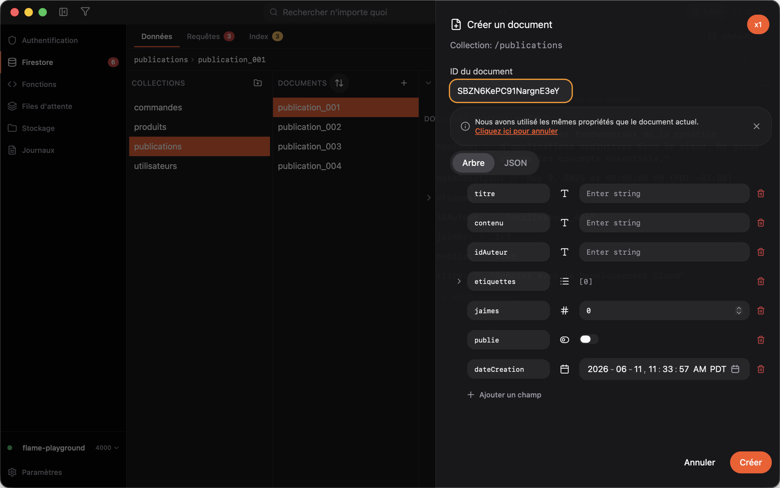Screen dimensions: 780x488
Task: Click the orange Créer button
Action: 751,462
